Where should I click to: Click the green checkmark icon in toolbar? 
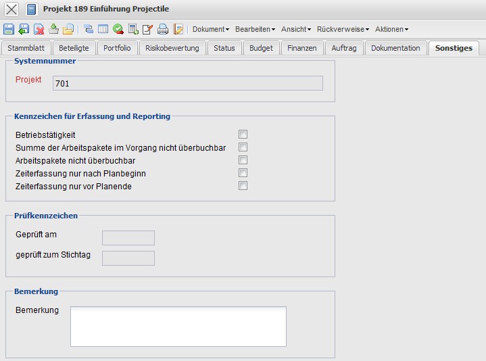pos(118,29)
